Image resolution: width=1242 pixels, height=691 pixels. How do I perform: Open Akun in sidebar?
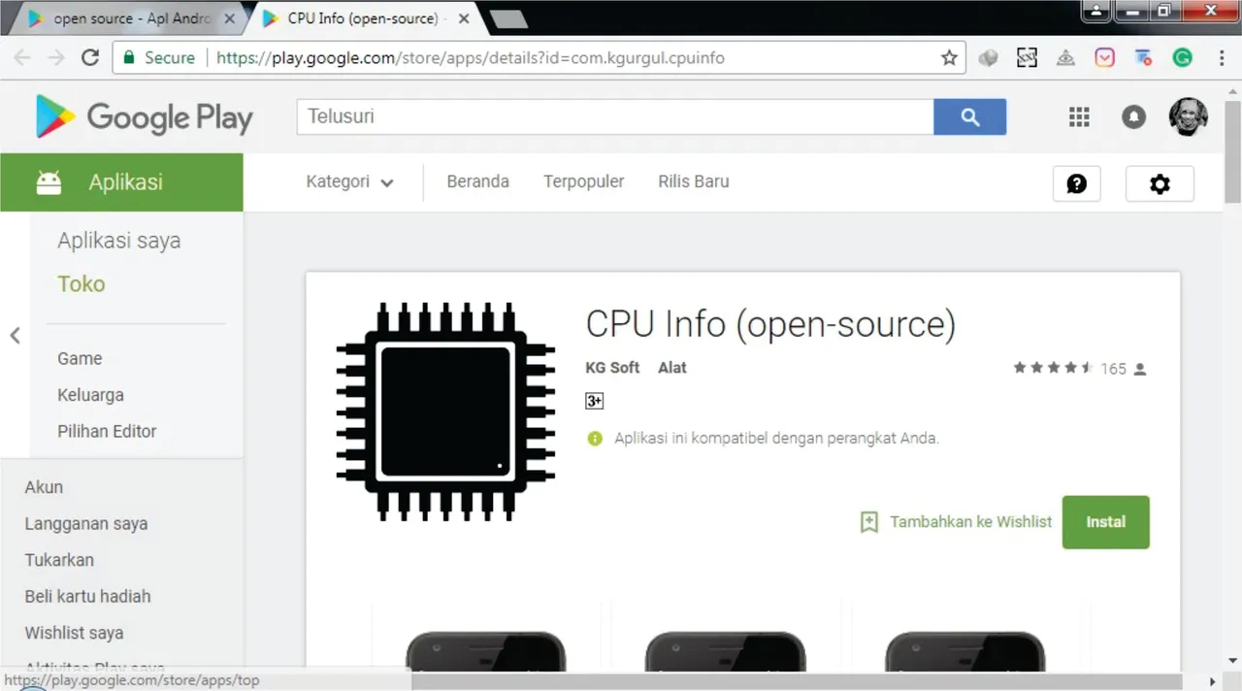coord(44,487)
